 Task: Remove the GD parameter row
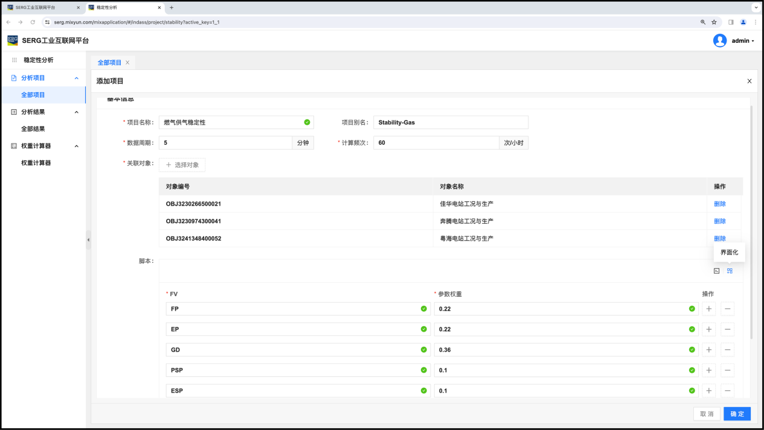pos(728,350)
